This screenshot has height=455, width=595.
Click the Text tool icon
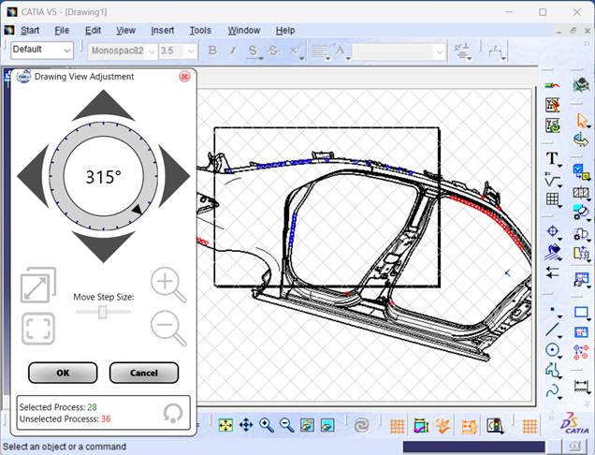point(552,158)
